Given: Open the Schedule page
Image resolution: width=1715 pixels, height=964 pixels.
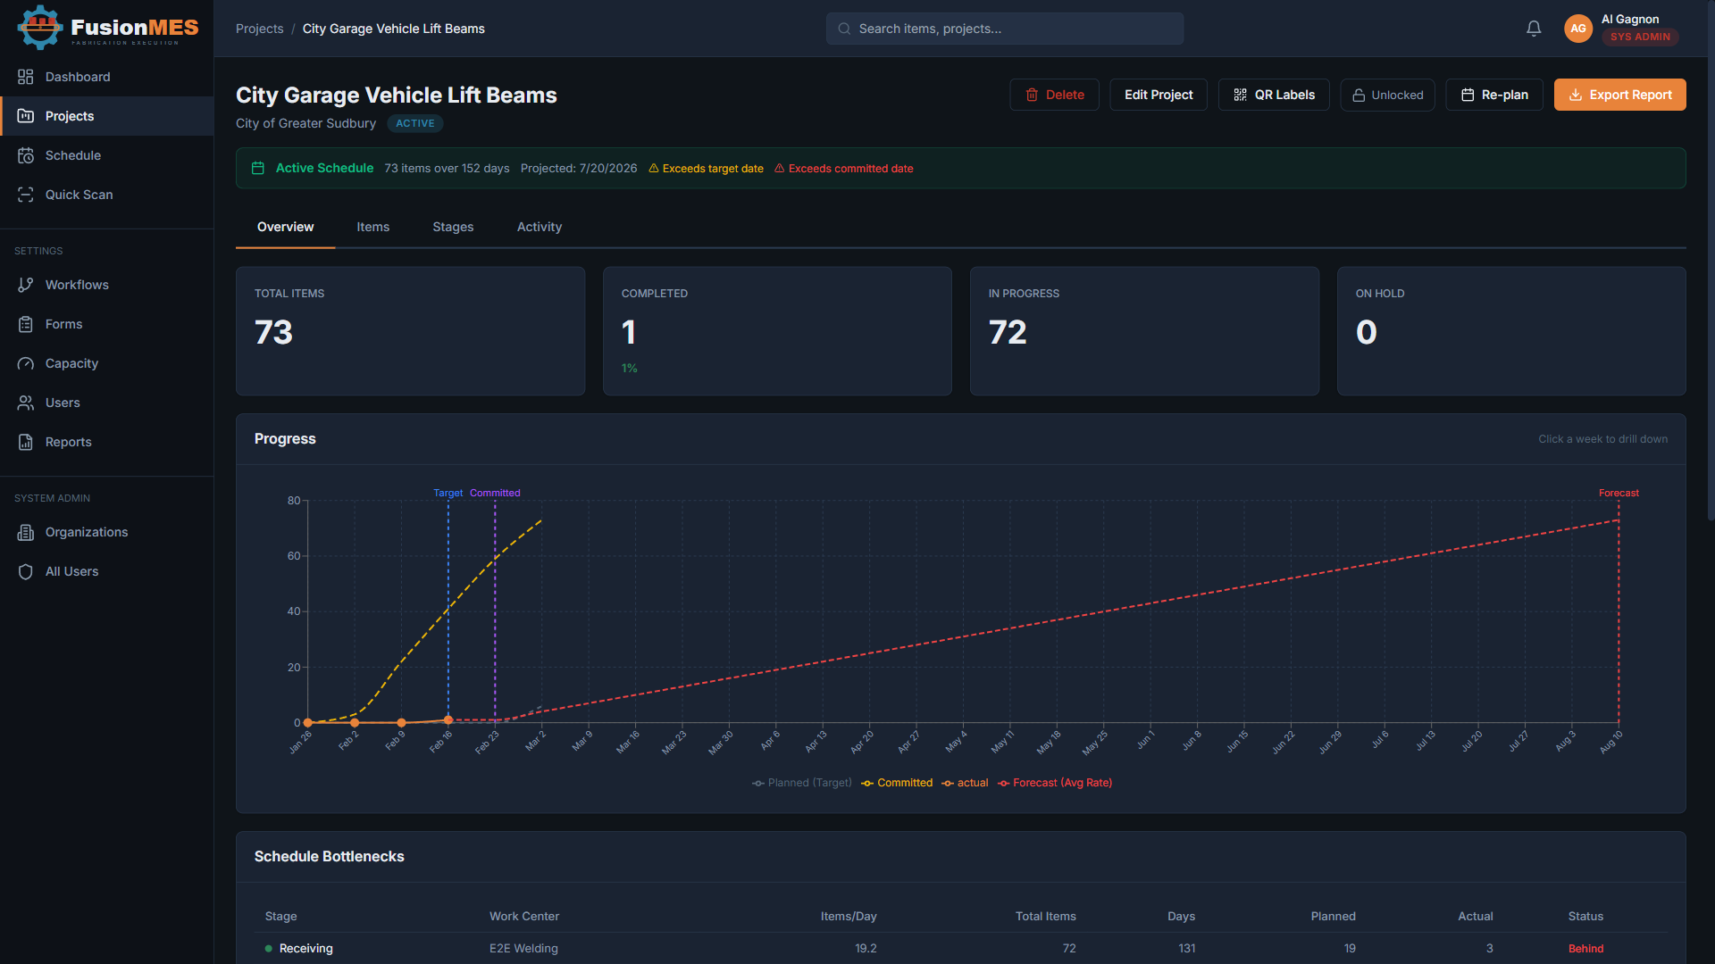Looking at the screenshot, I should (x=72, y=155).
